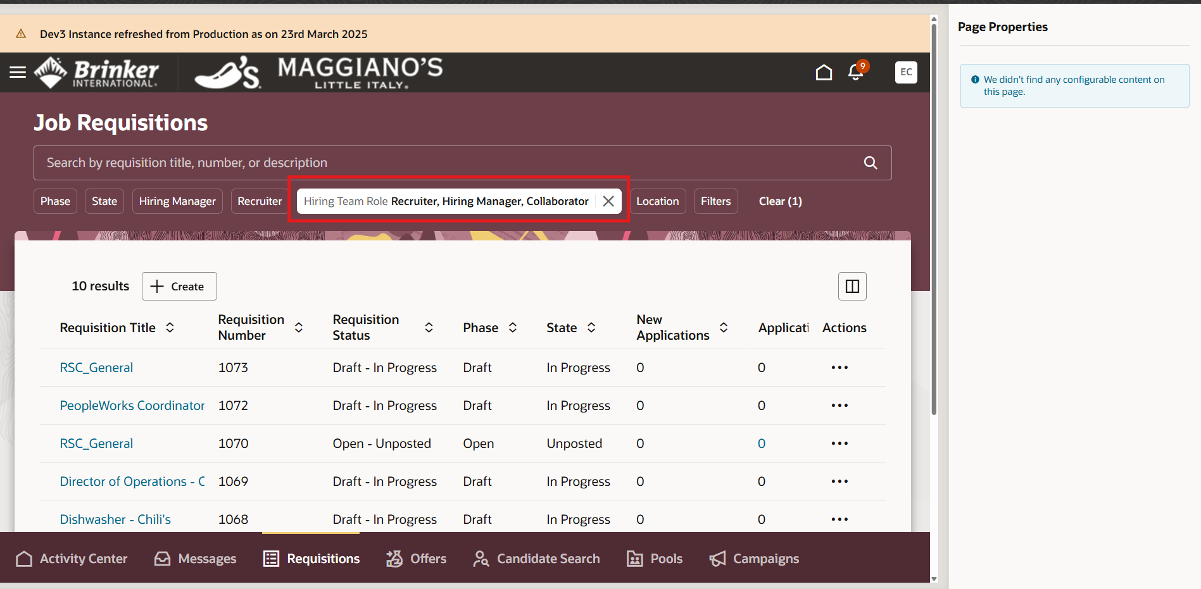The image size is (1201, 589).
Task: Open the Messages tab
Action: (196, 559)
